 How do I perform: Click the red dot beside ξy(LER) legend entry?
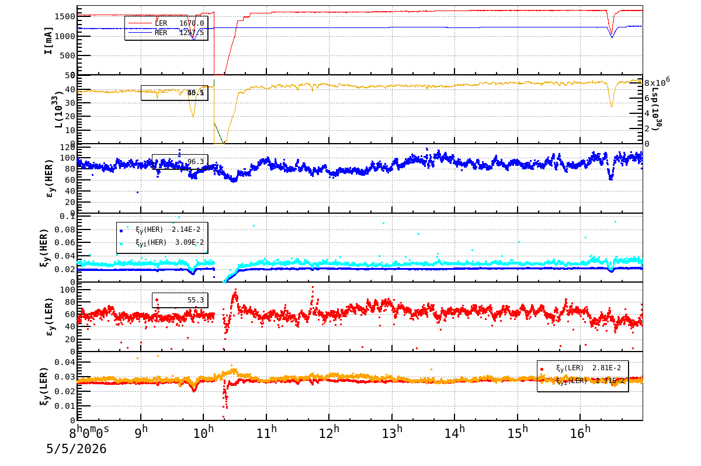(542, 368)
